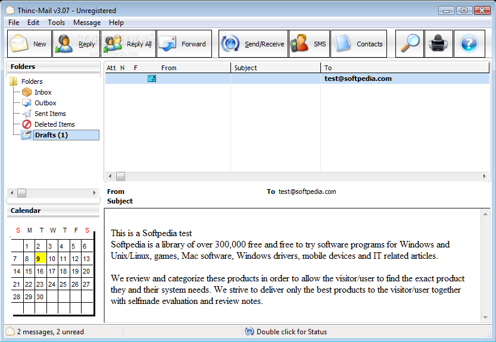Click the 2 messages, 2 unread status
Viewport: 496px width, 342px height.
click(x=51, y=332)
